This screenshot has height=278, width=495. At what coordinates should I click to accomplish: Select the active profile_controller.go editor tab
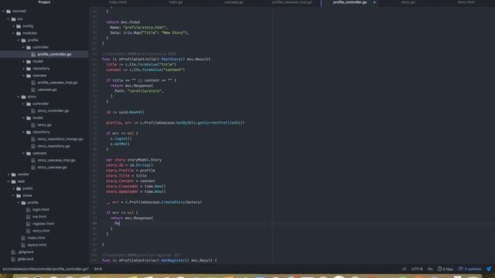pyautogui.click(x=350, y=2)
